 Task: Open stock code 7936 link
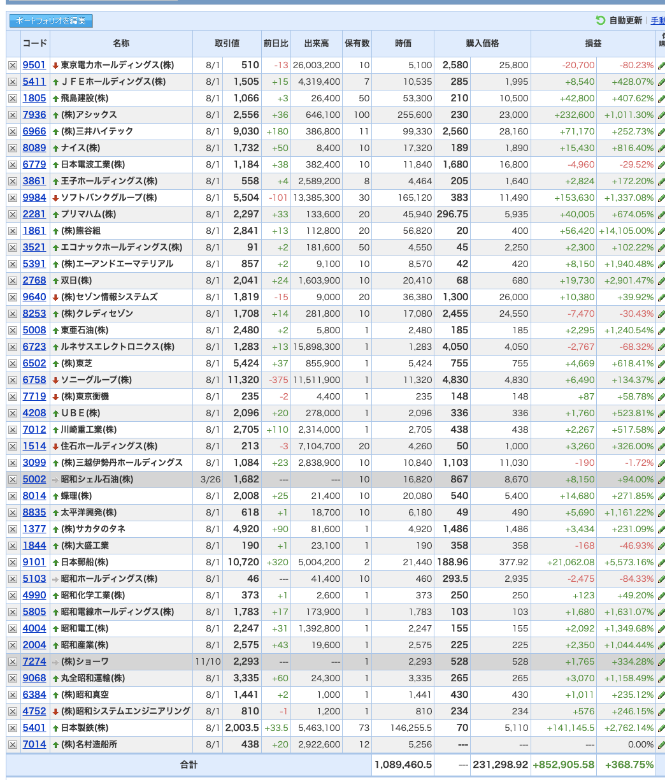pos(34,115)
